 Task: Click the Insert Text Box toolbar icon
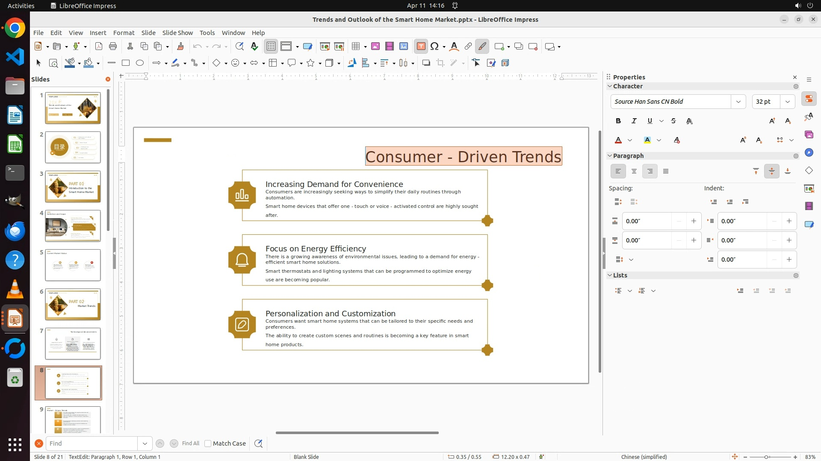point(421,47)
